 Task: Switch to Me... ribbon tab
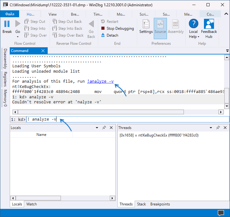click(x=188, y=14)
